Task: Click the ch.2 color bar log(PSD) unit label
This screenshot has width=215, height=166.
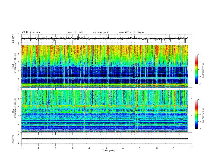Action: (203, 116)
